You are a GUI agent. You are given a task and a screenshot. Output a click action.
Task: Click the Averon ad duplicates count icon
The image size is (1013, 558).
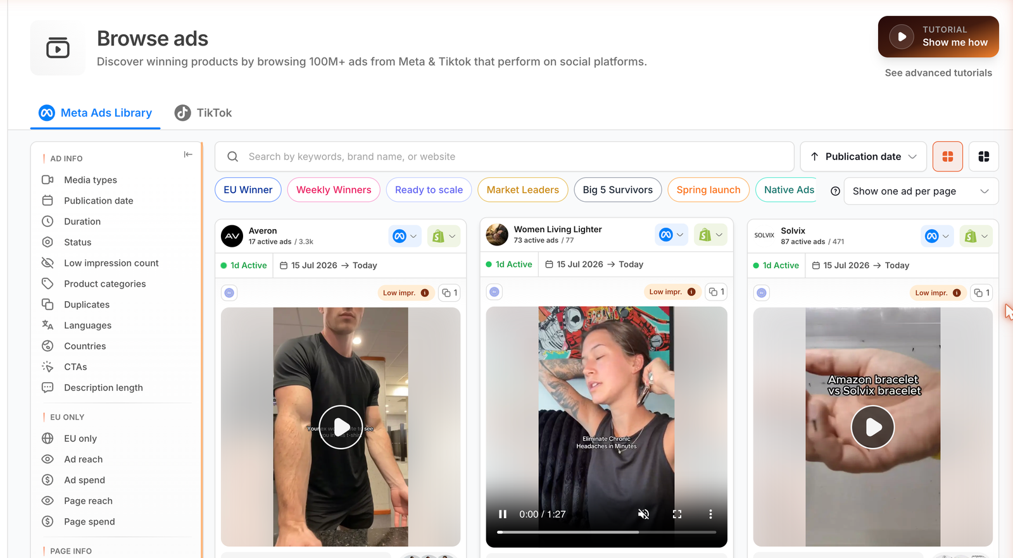[450, 293]
